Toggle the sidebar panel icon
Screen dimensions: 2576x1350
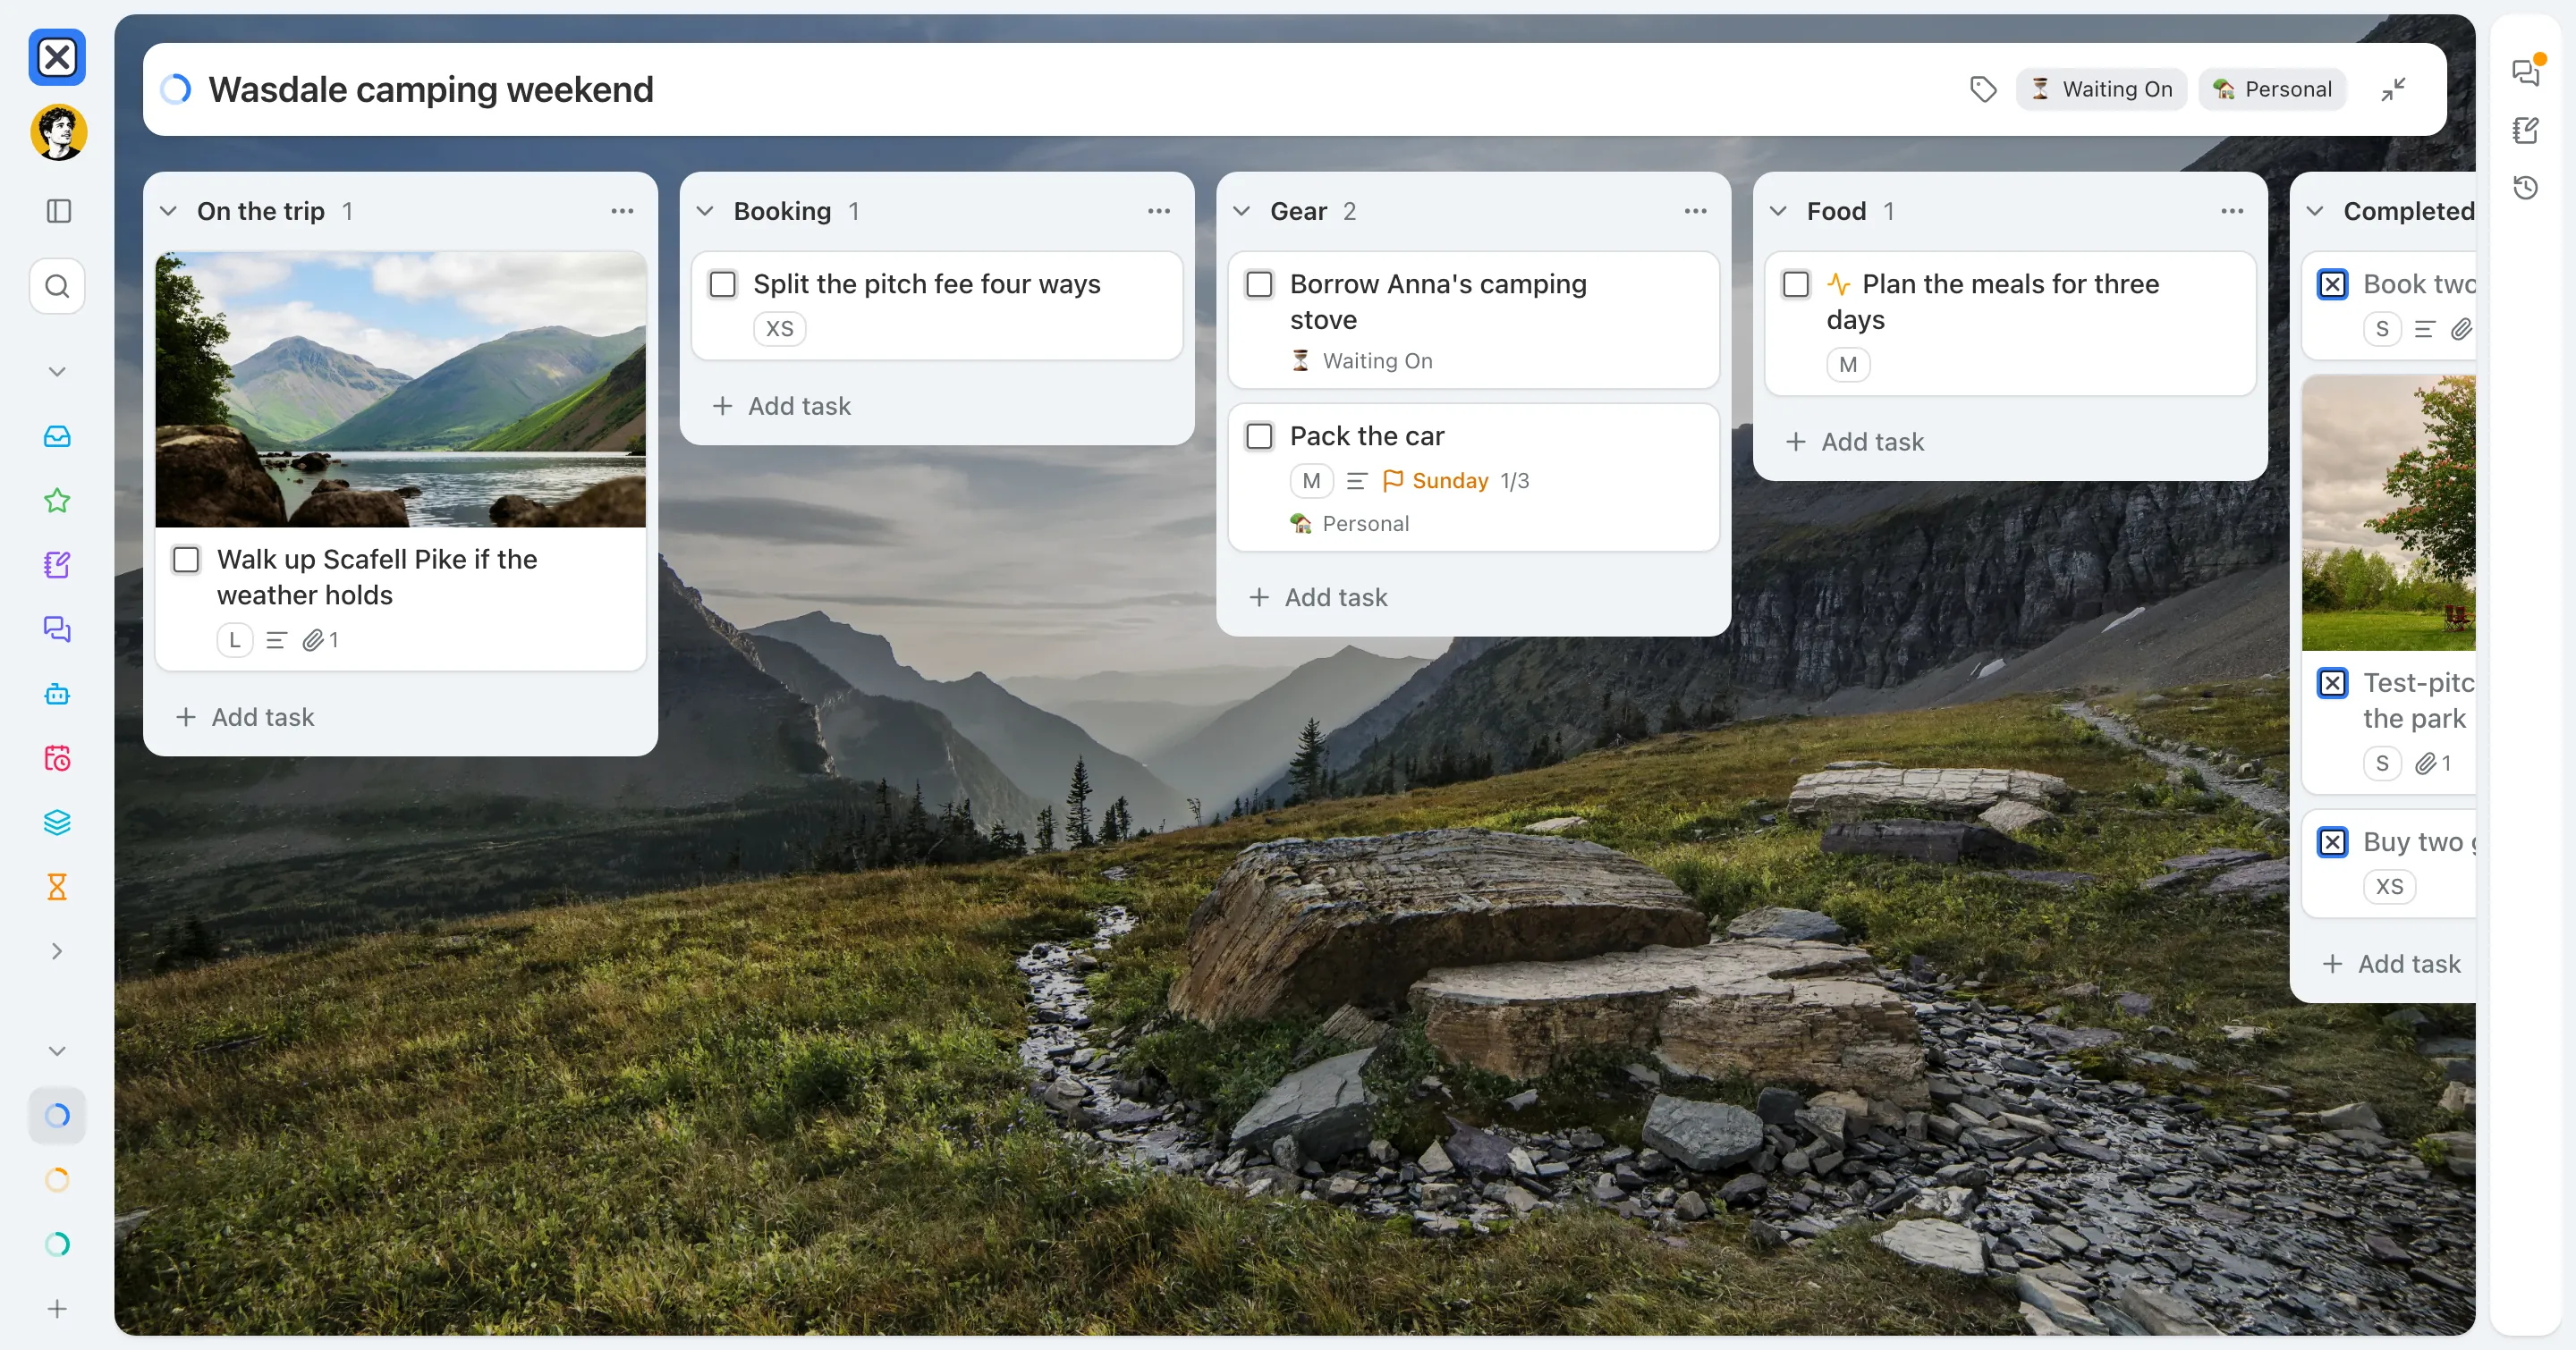(x=58, y=211)
